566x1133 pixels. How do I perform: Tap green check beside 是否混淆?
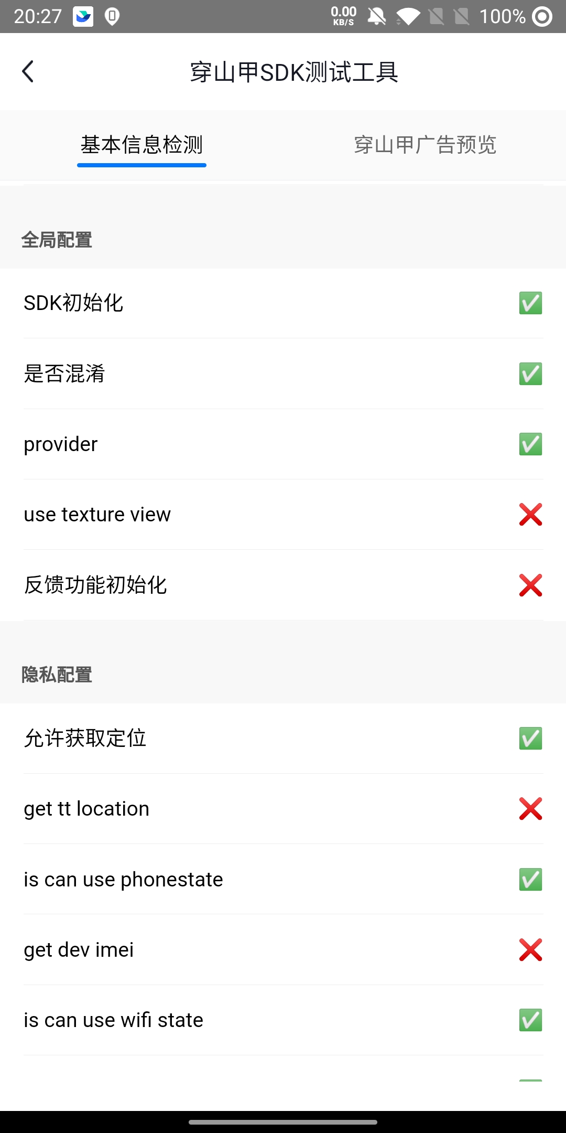tap(530, 374)
